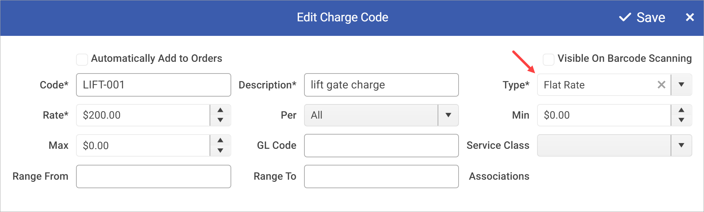Image resolution: width=704 pixels, height=212 pixels.
Task: Toggle the Automatically Add to Orders checkbox off
Action: 82,59
